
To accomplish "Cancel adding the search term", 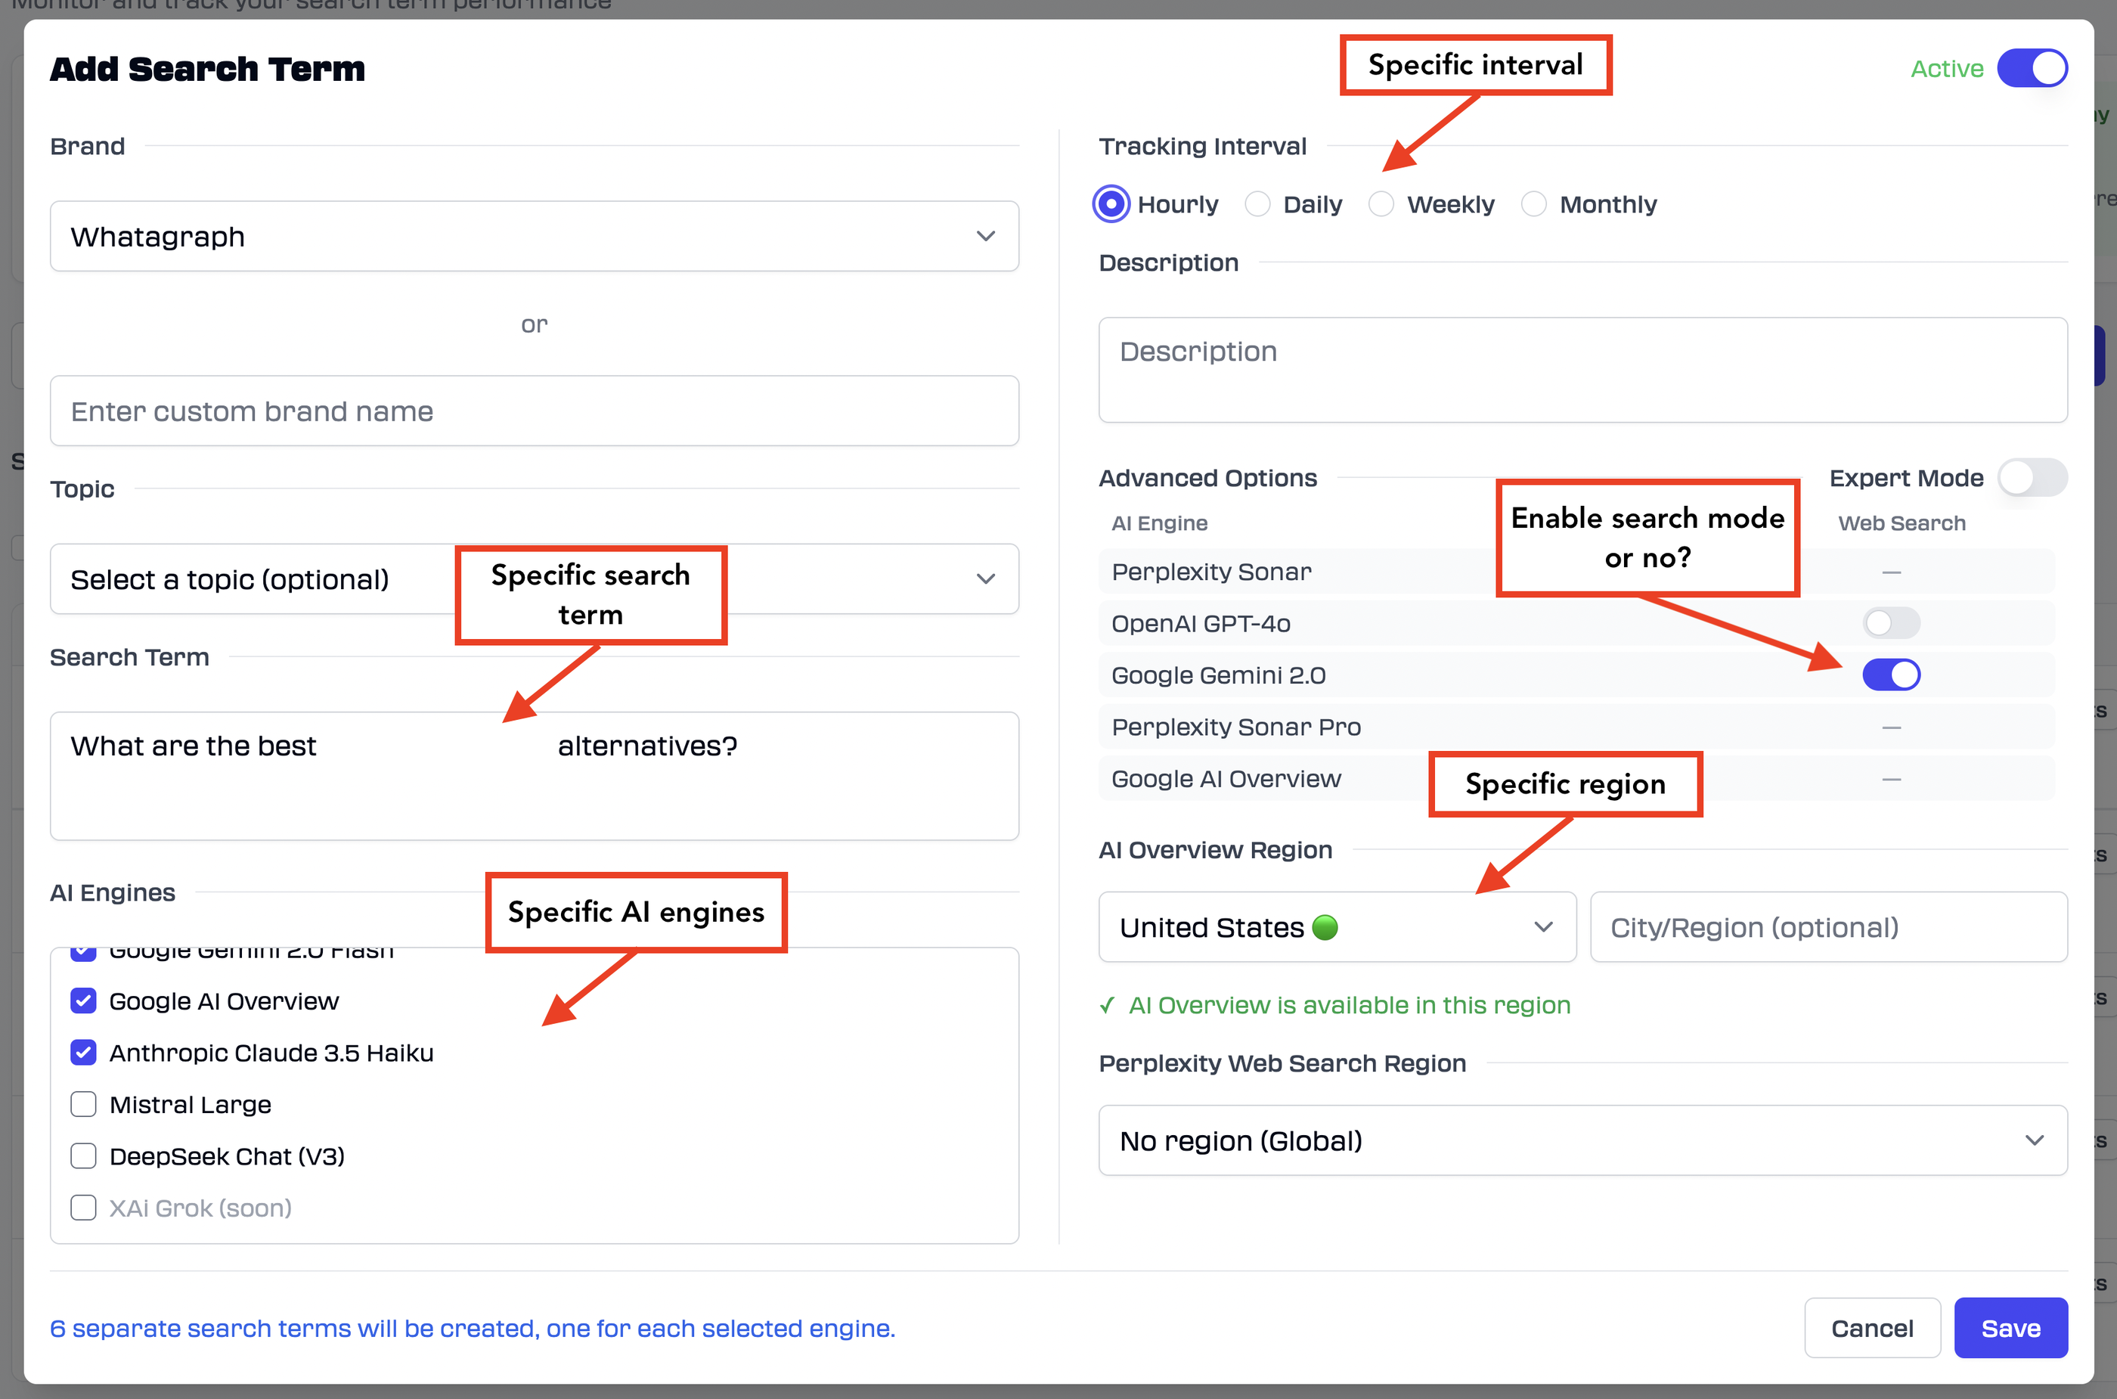I will 1872,1328.
